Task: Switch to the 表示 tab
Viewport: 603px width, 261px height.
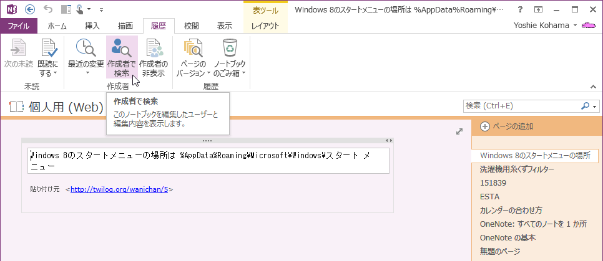Action: pyautogui.click(x=225, y=26)
